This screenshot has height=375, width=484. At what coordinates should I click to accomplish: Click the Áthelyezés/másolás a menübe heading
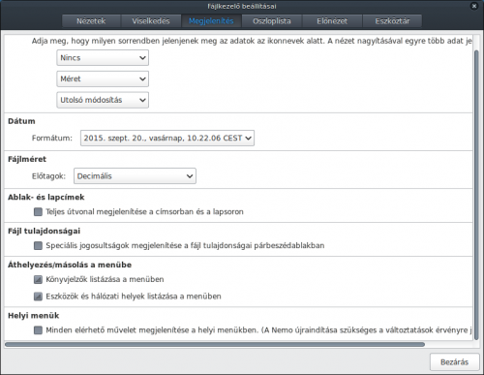(x=70, y=265)
